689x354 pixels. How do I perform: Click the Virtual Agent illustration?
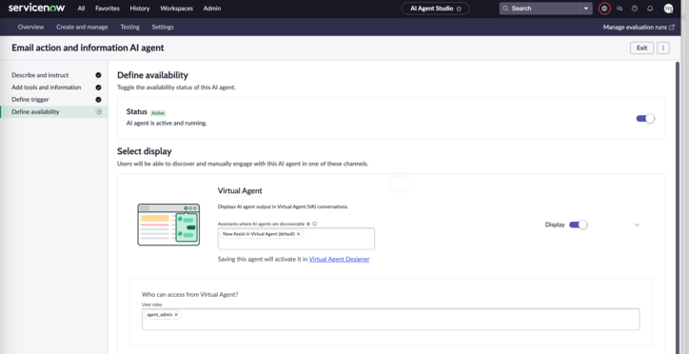168,225
